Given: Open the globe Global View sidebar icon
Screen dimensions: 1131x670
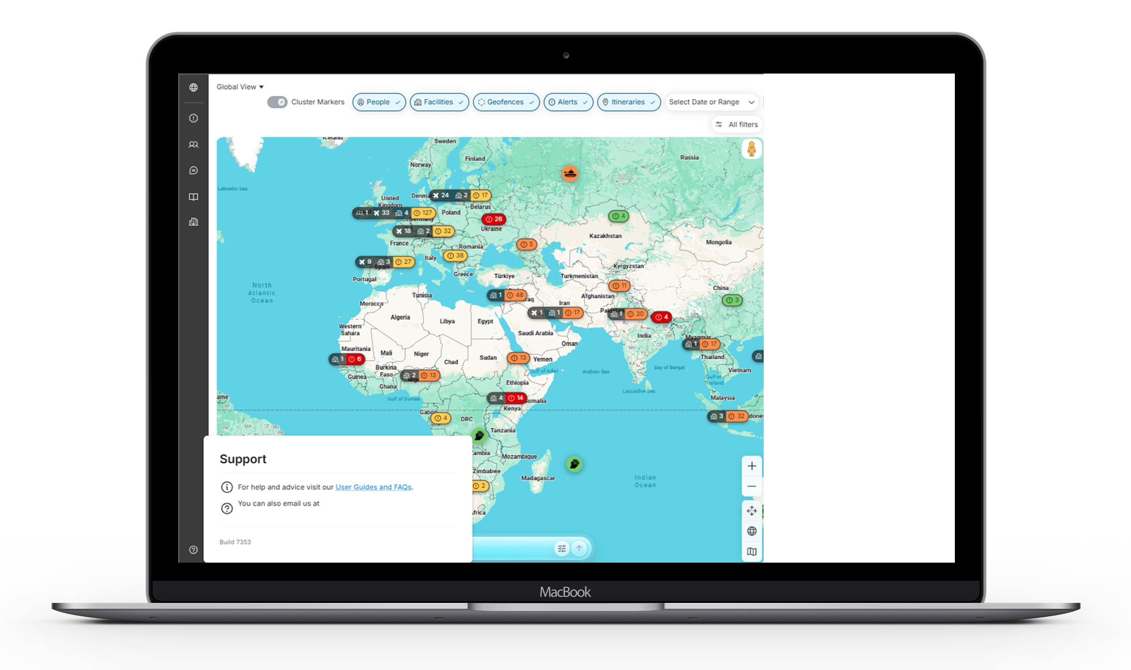Looking at the screenshot, I should point(193,88).
